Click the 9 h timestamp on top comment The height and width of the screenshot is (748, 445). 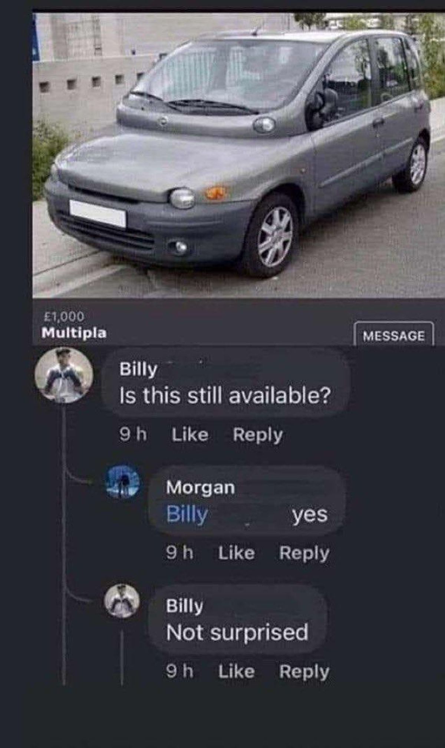tap(133, 434)
